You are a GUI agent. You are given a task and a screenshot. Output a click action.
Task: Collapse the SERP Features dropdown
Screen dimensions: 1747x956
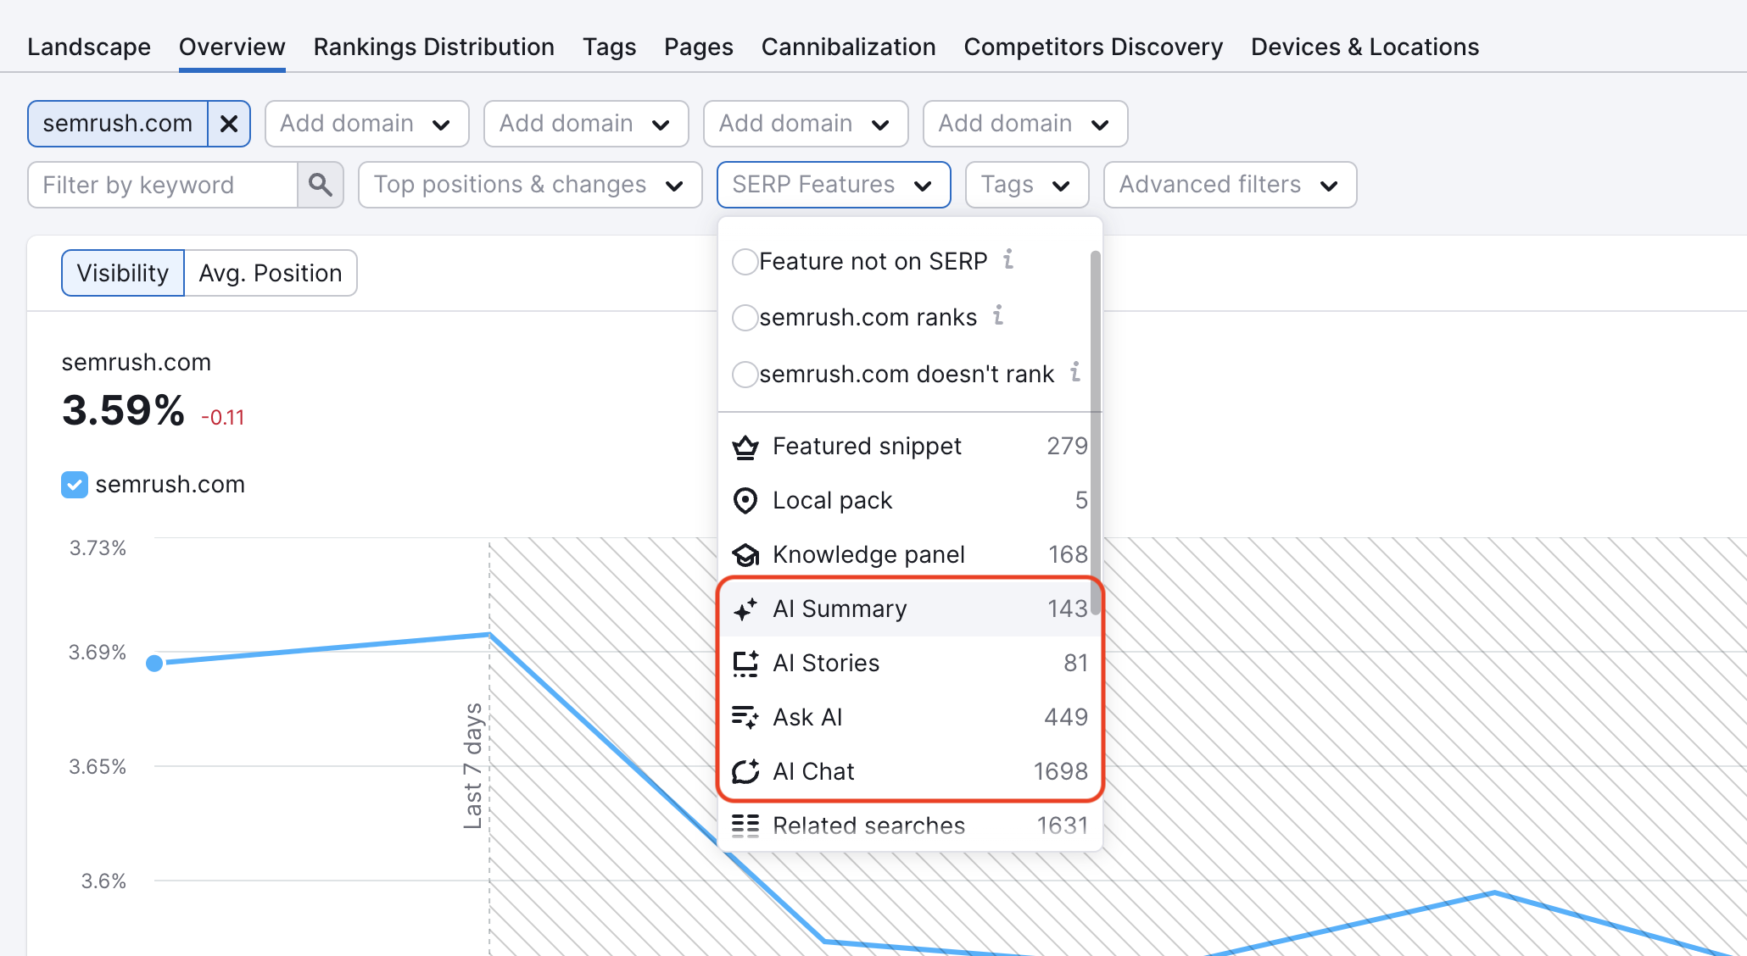pos(834,185)
